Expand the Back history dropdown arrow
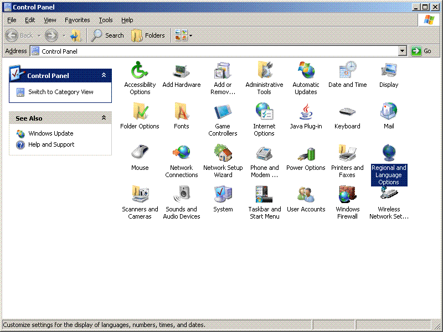Image resolution: width=443 pixels, height=332 pixels. click(x=39, y=35)
